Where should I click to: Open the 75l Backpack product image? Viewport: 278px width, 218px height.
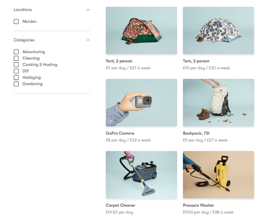click(x=218, y=102)
